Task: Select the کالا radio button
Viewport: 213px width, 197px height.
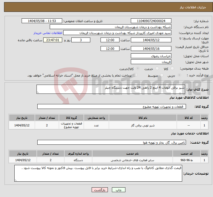Action: pyautogui.click(x=172, y=68)
